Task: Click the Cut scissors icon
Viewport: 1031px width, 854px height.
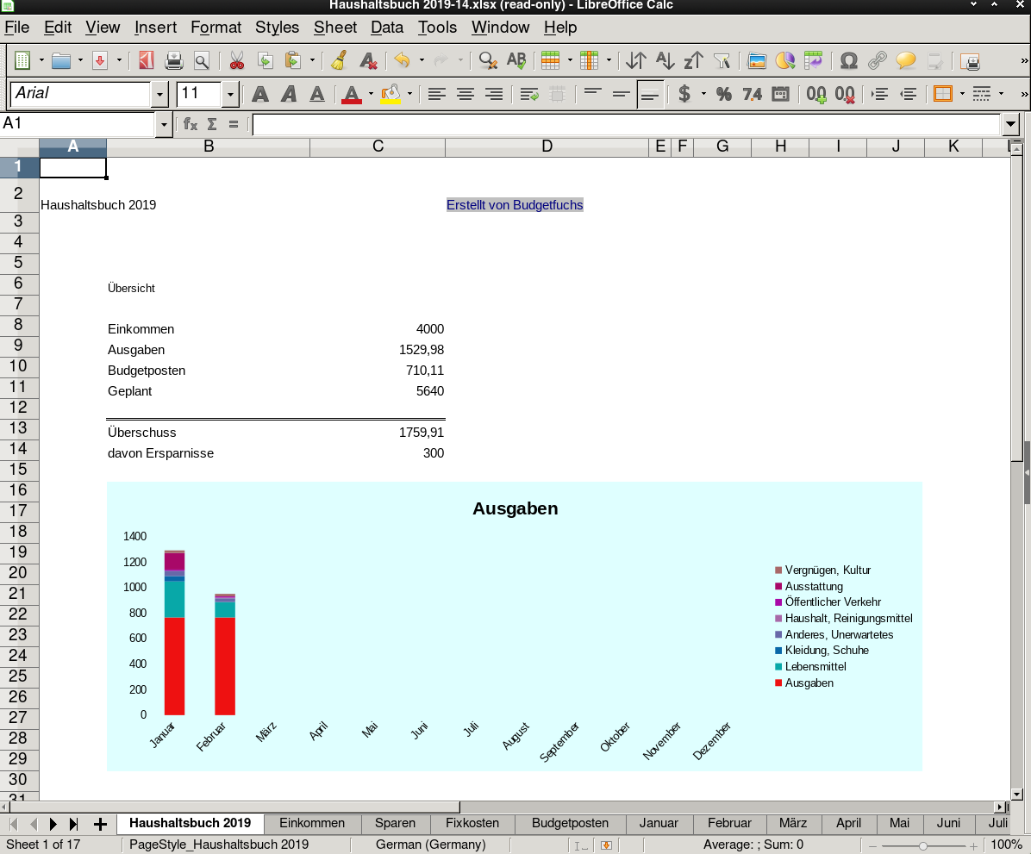Action: (x=236, y=60)
